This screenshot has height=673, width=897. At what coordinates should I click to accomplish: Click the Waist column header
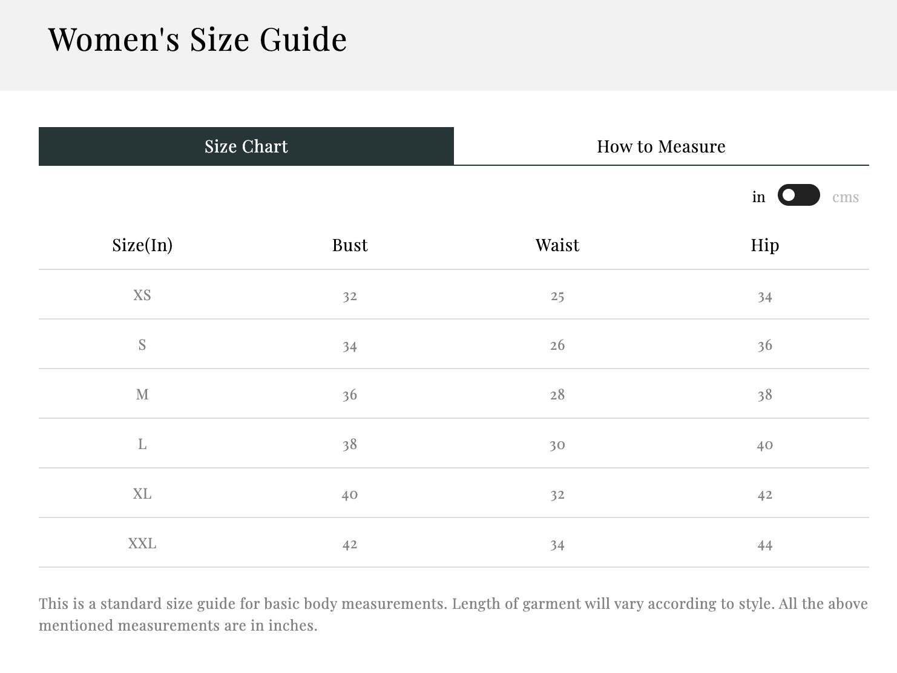click(557, 245)
